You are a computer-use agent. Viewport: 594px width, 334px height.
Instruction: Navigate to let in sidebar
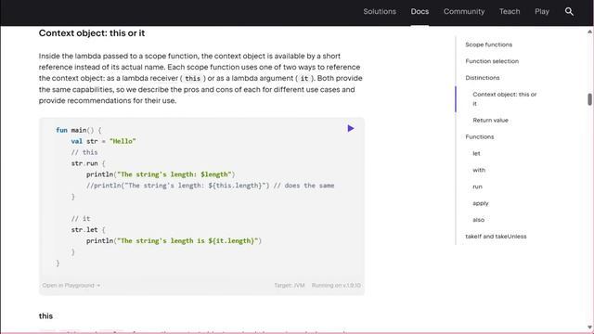pos(476,153)
